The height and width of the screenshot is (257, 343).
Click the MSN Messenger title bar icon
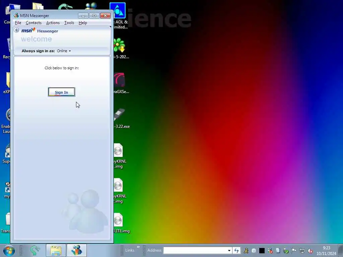pyautogui.click(x=16, y=15)
